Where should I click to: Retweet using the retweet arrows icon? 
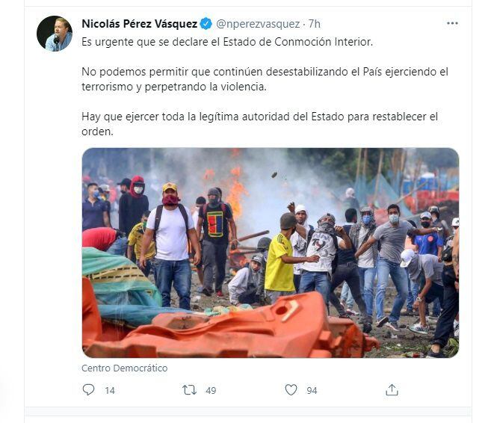tap(190, 390)
